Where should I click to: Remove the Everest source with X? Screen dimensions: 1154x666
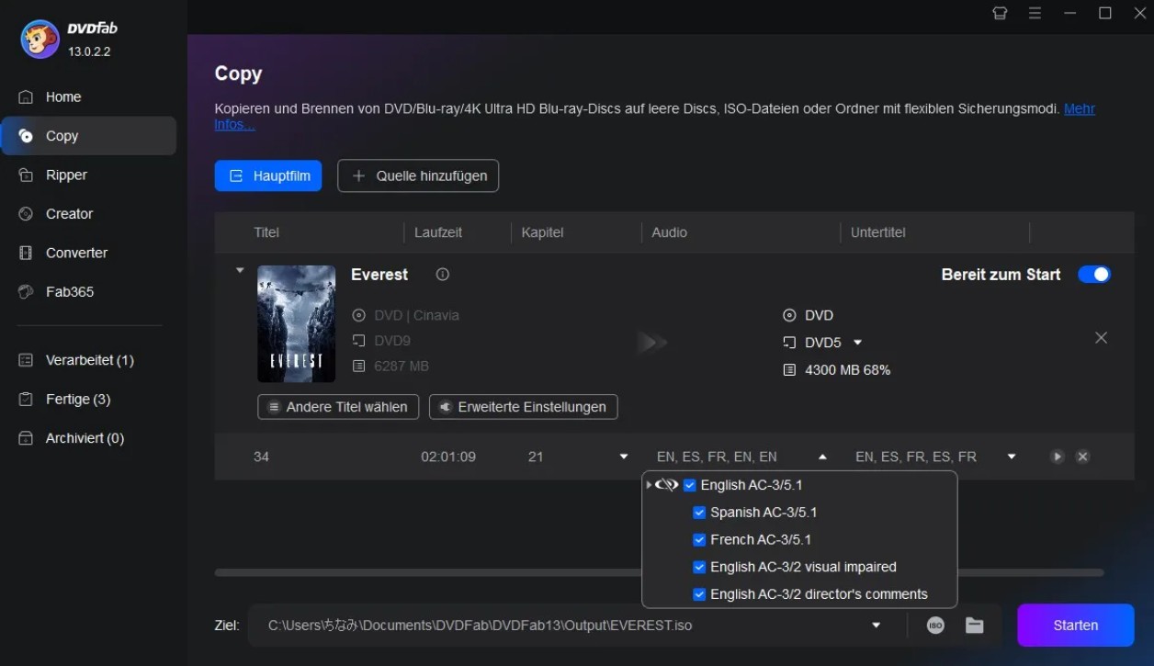(1101, 338)
